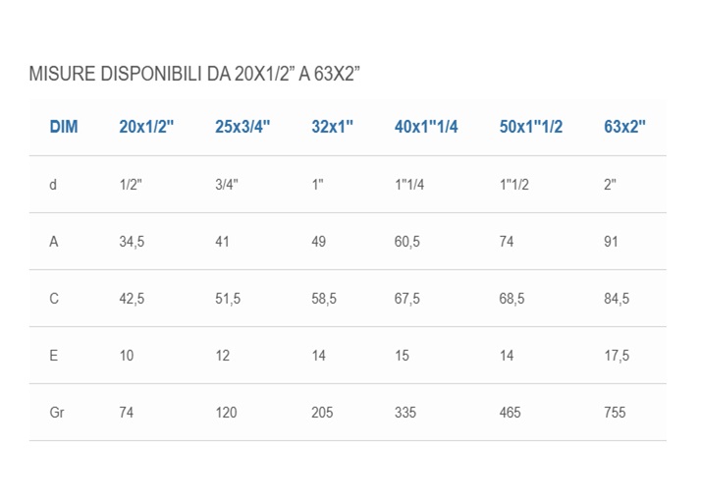Click the 32x1" column header

[332, 127]
